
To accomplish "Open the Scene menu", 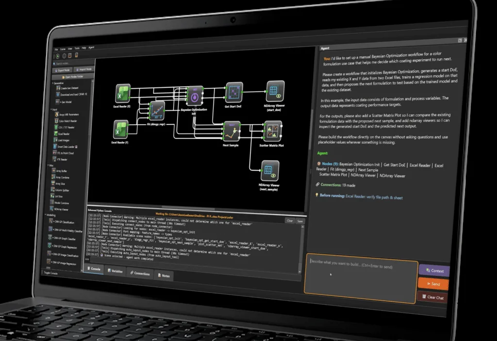I will (63, 49).
